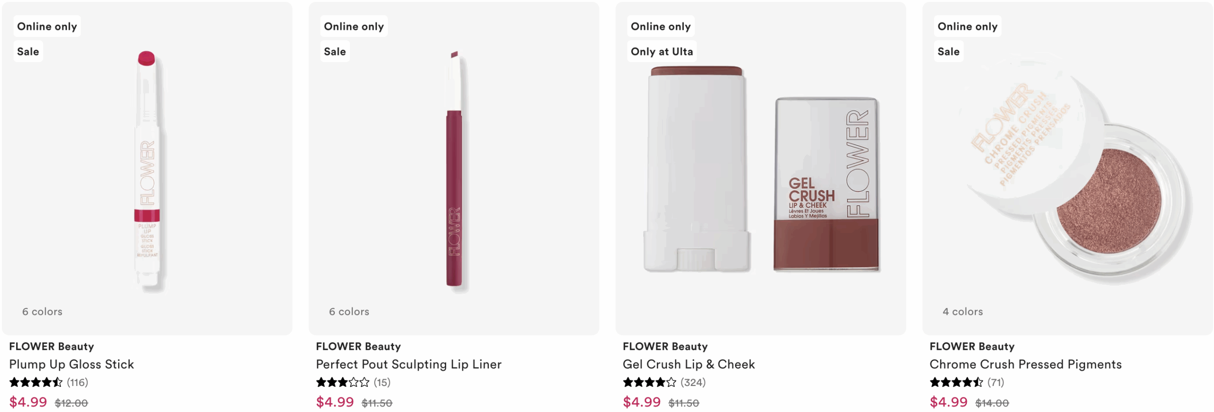The image size is (1214, 412).
Task: Open the Gel Crush Lip & Cheek image
Action: (x=761, y=170)
